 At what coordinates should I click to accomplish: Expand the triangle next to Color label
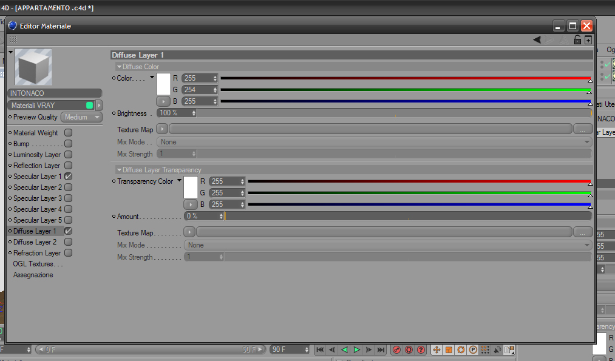152,78
